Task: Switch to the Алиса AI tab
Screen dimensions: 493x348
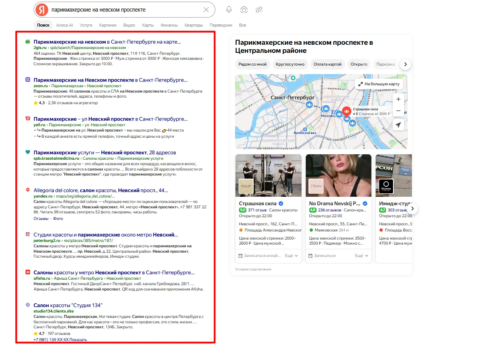Action: tap(64, 25)
